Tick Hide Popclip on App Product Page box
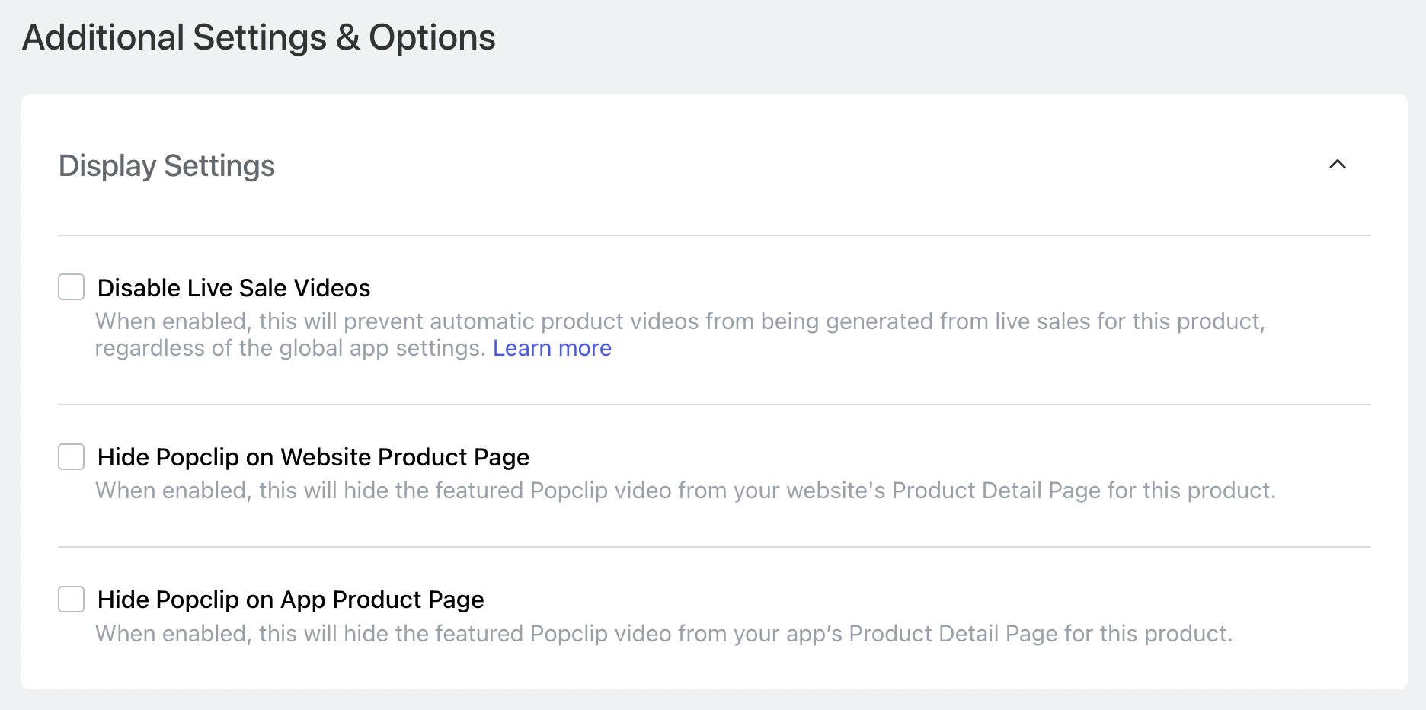 72,600
